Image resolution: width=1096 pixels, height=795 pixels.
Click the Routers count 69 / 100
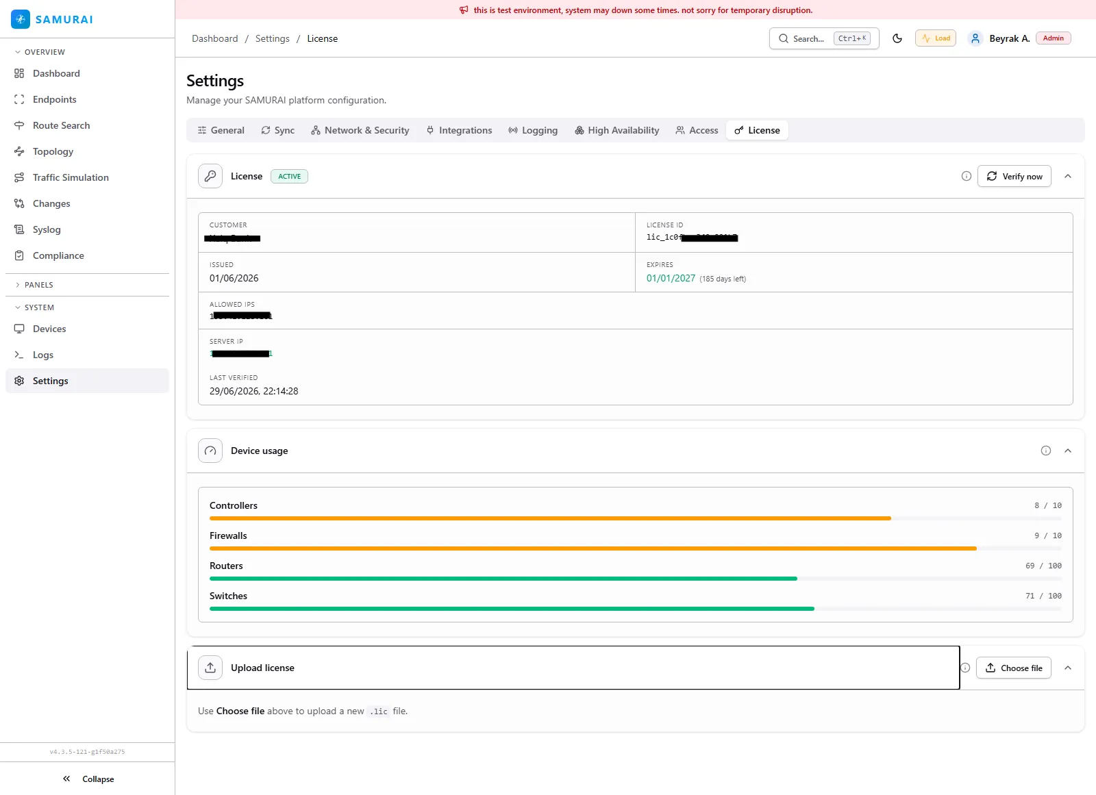pyautogui.click(x=1043, y=566)
